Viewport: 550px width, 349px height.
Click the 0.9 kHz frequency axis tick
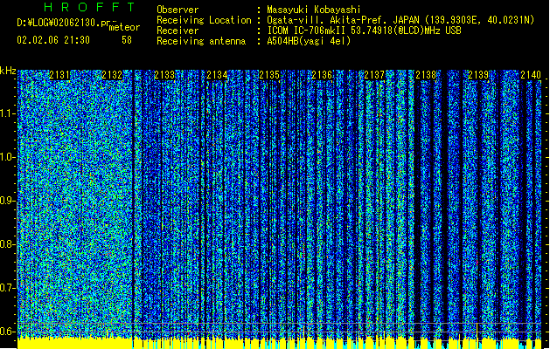[x=8, y=201]
